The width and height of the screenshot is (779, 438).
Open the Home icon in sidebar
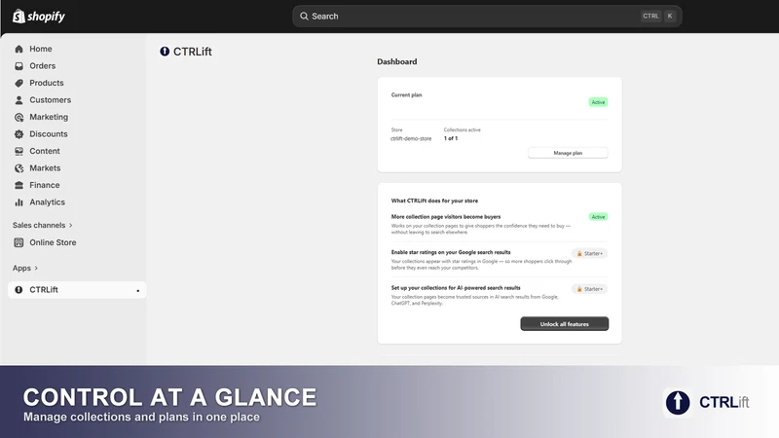click(19, 49)
